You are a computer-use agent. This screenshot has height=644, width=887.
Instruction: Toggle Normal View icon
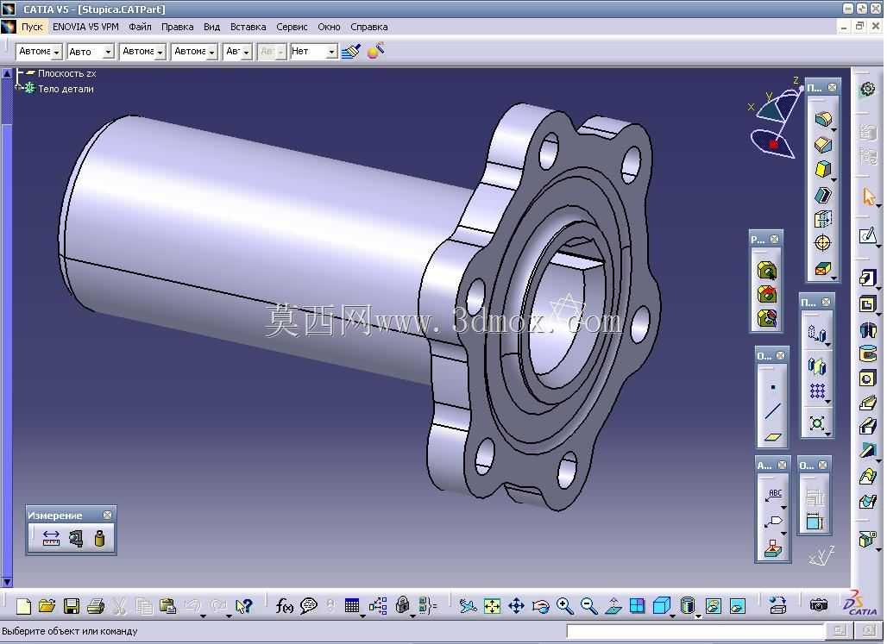point(613,606)
